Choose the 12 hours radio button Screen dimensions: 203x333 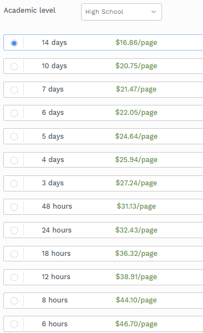14,277
